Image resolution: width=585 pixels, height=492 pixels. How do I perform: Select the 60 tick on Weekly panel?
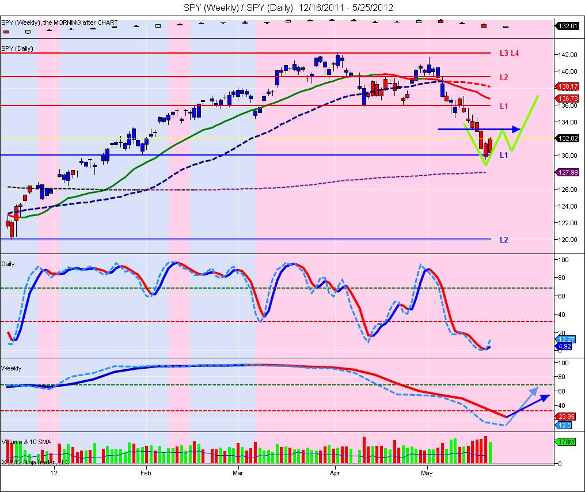tap(562, 391)
